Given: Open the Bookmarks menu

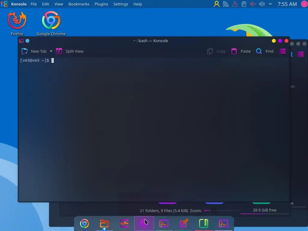Looking at the screenshot, I should pos(79,4).
